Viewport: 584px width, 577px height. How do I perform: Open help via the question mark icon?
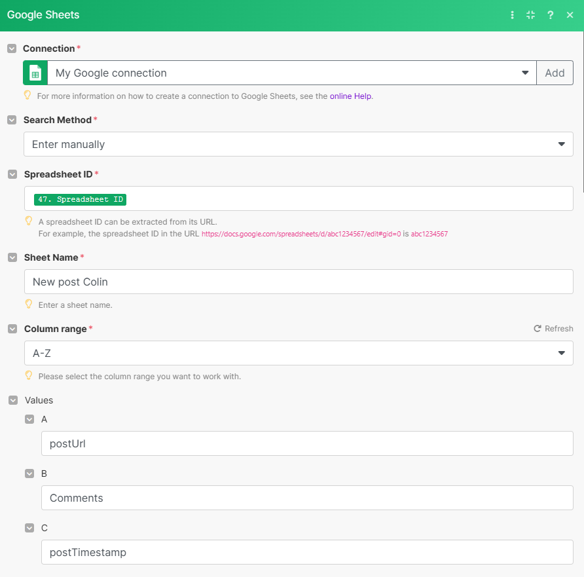[x=550, y=15]
